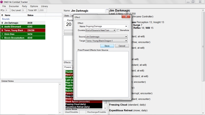The width and height of the screenshot is (205, 115).
Task: Open the Duration dropdown in Effect dialog
Action: pos(101,30)
